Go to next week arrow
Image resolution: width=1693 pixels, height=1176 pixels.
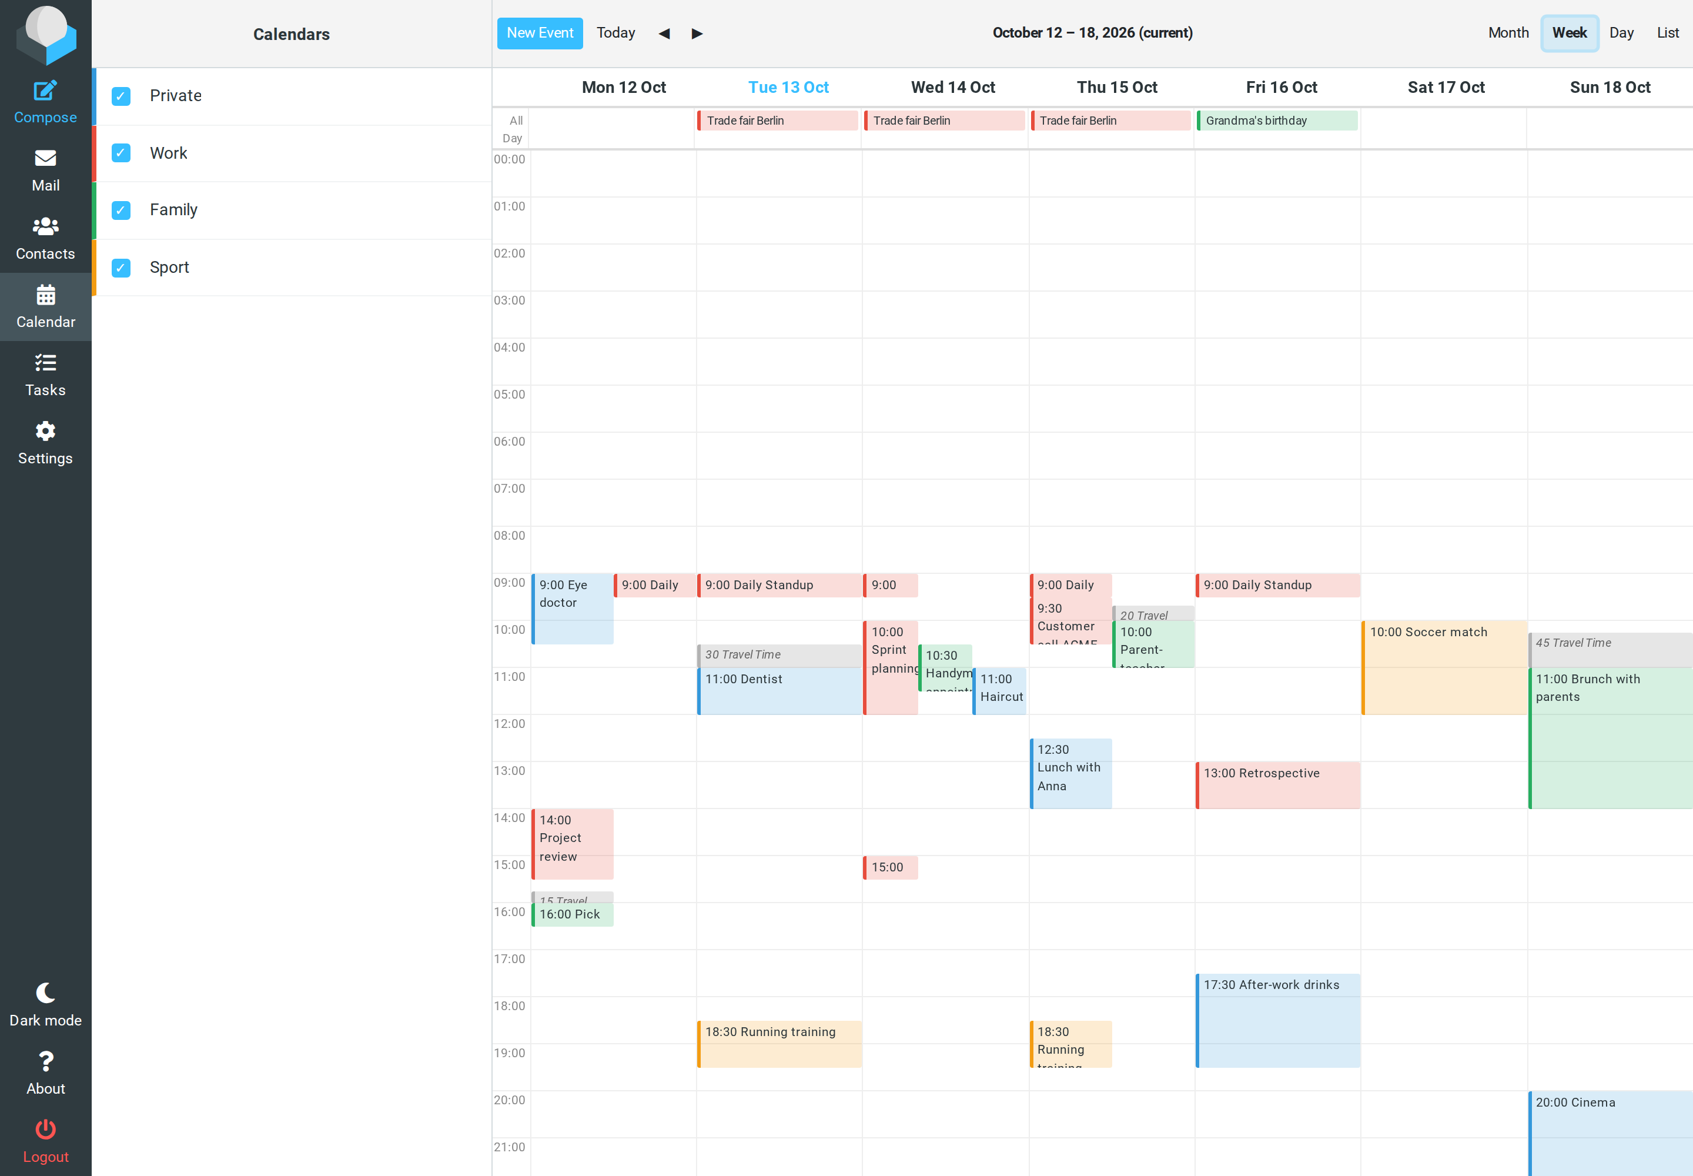pos(697,33)
